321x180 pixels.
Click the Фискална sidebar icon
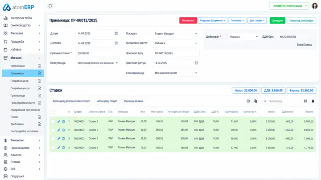click(x=5, y=33)
